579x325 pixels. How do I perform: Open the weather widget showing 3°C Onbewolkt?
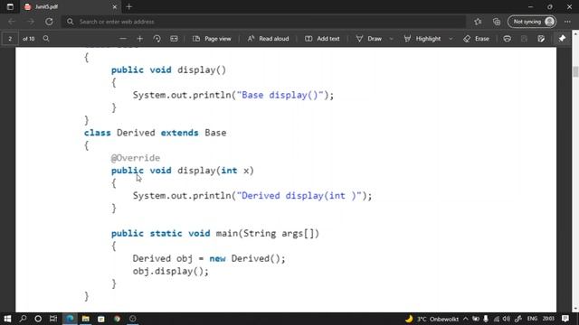(x=432, y=319)
